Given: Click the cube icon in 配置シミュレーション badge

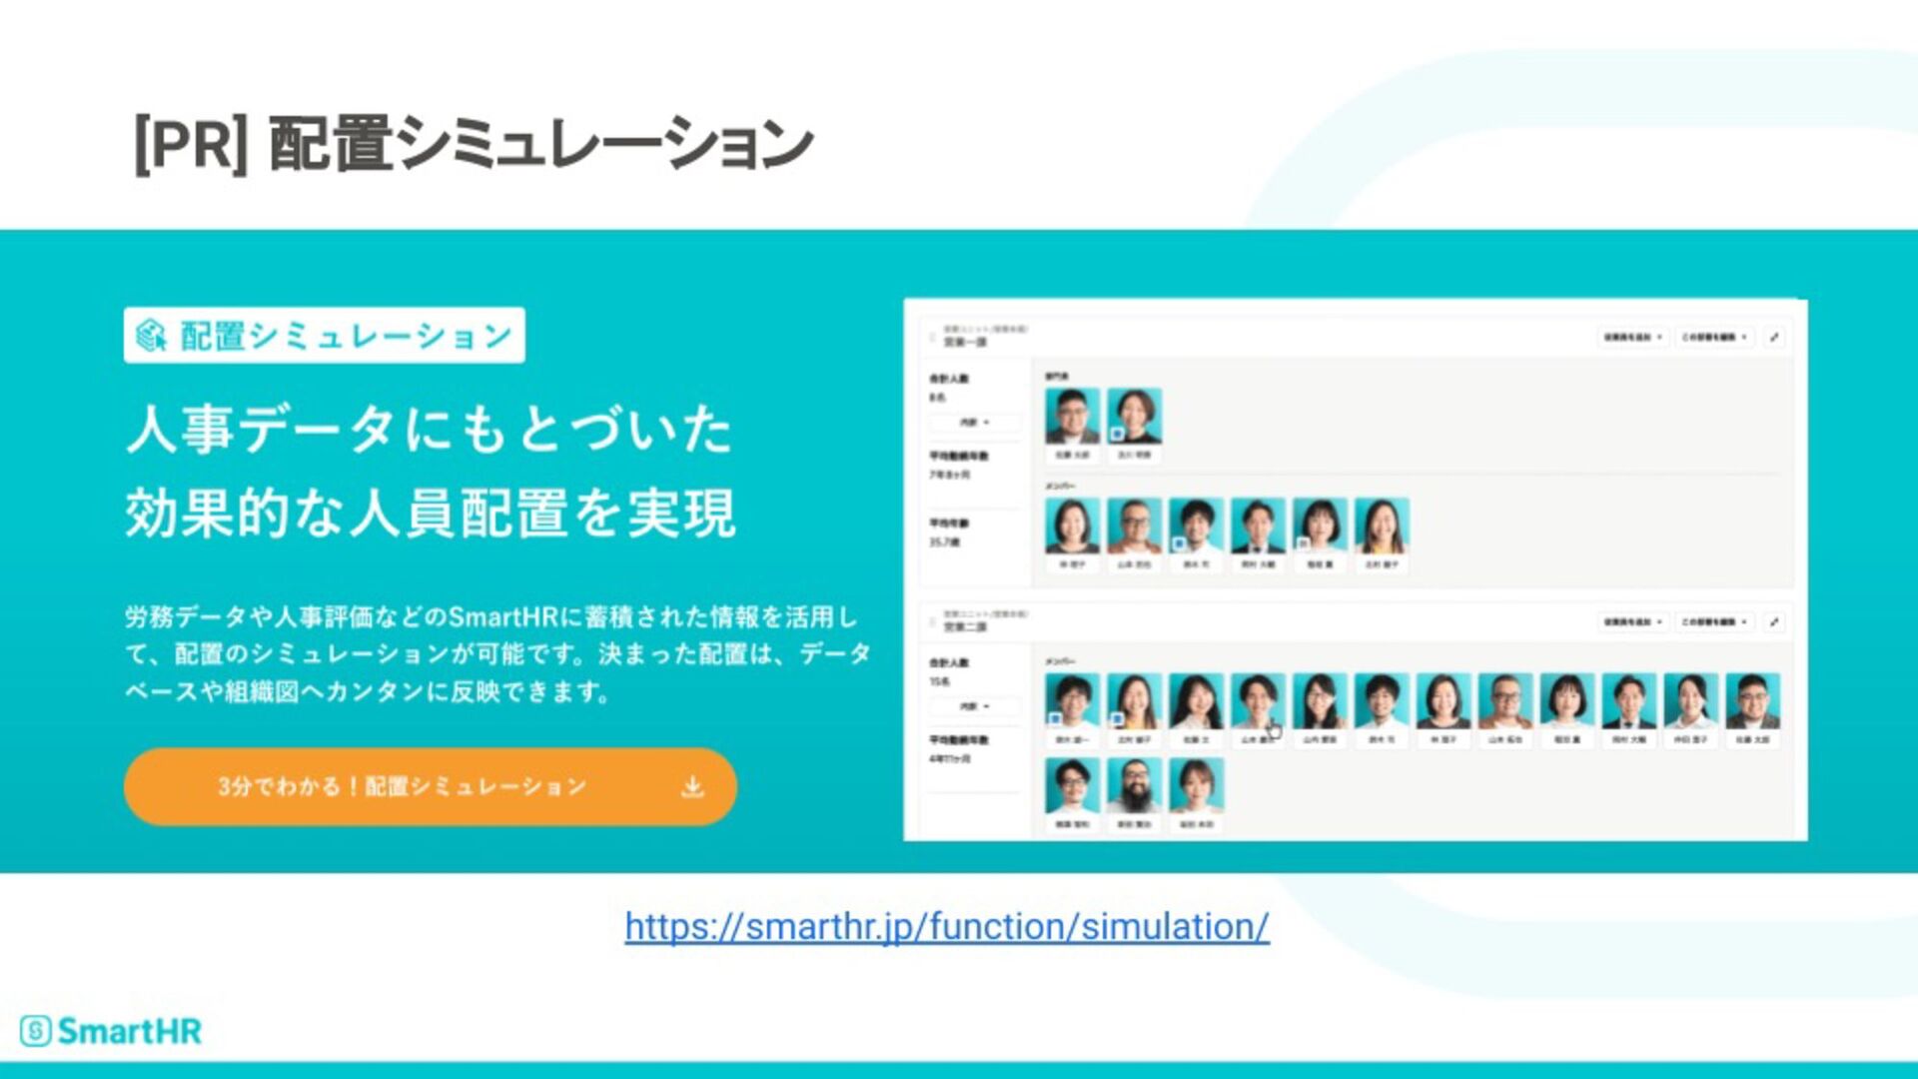Looking at the screenshot, I should click(x=151, y=336).
